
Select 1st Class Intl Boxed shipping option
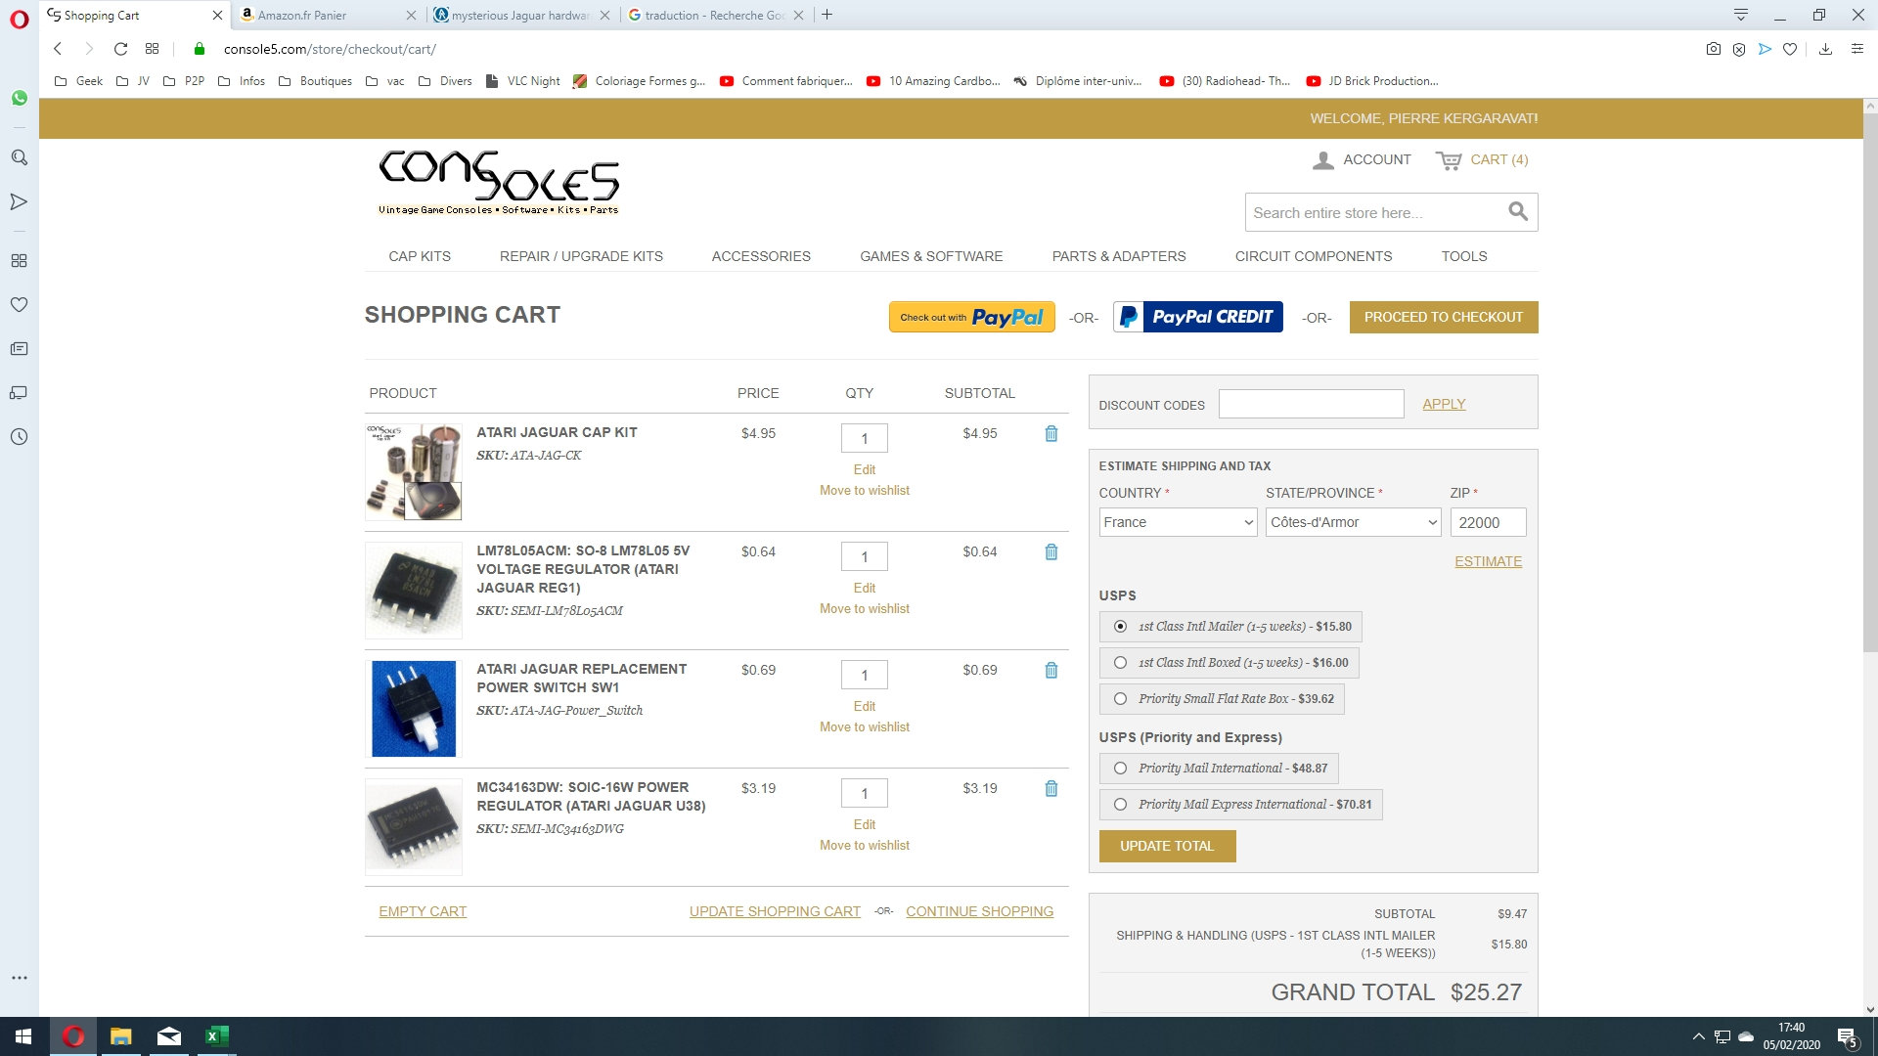[x=1120, y=663]
